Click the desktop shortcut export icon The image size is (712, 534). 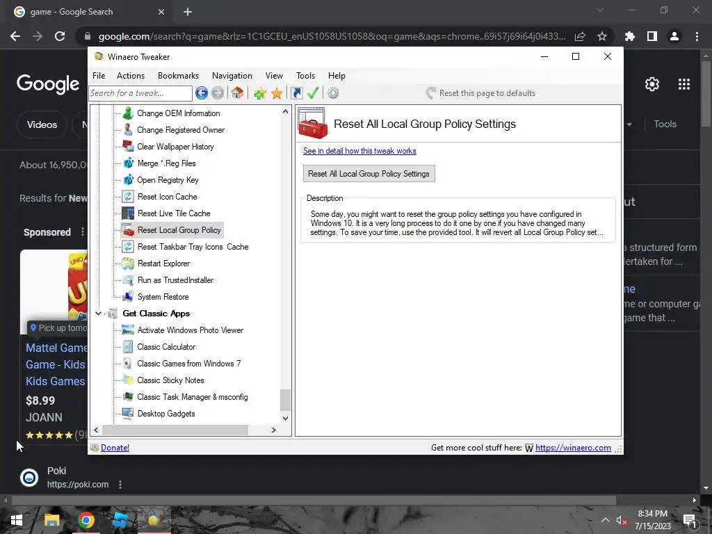pyautogui.click(x=296, y=93)
